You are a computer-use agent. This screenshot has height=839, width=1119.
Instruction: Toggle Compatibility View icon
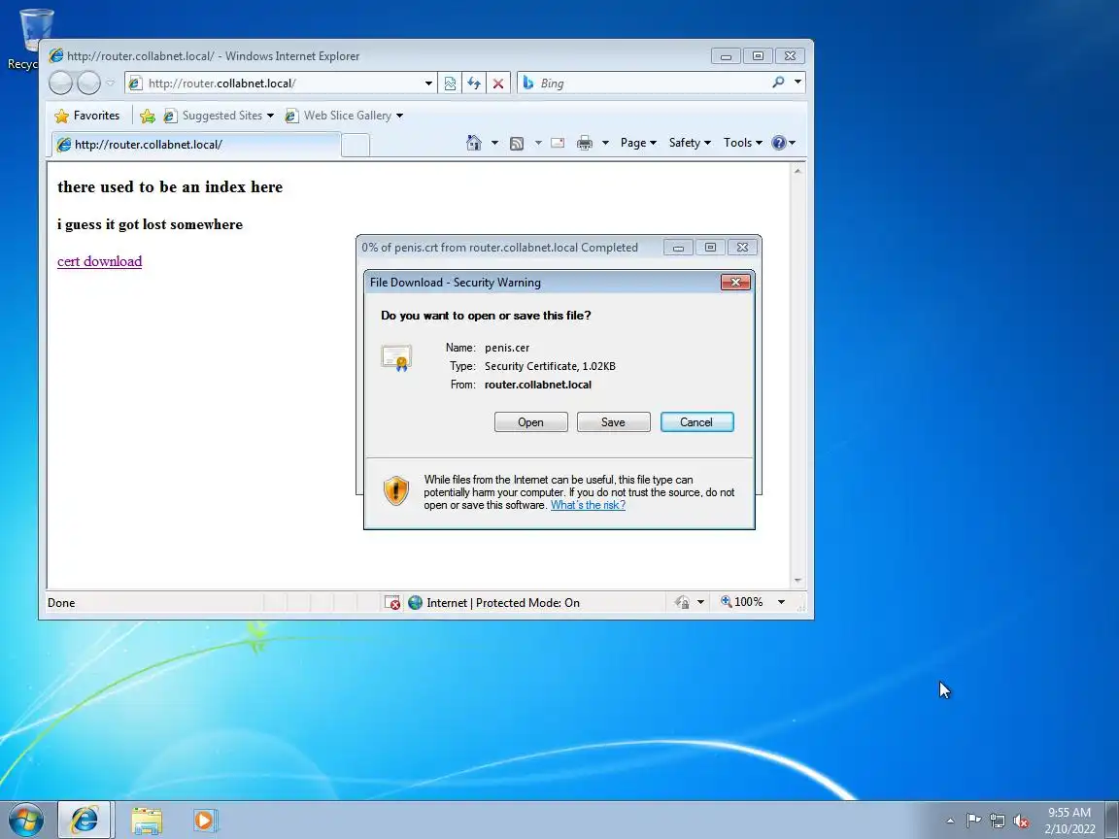tap(450, 83)
